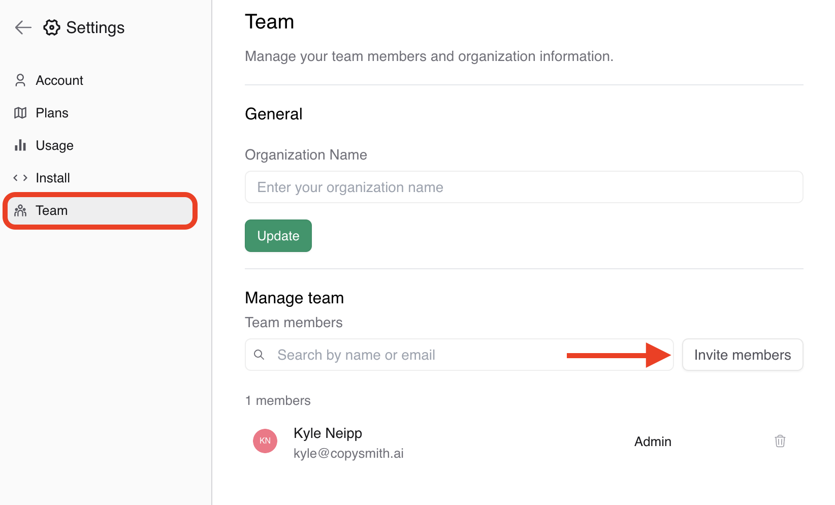Click the people icon next to Team
This screenshot has width=835, height=505.
pos(20,210)
